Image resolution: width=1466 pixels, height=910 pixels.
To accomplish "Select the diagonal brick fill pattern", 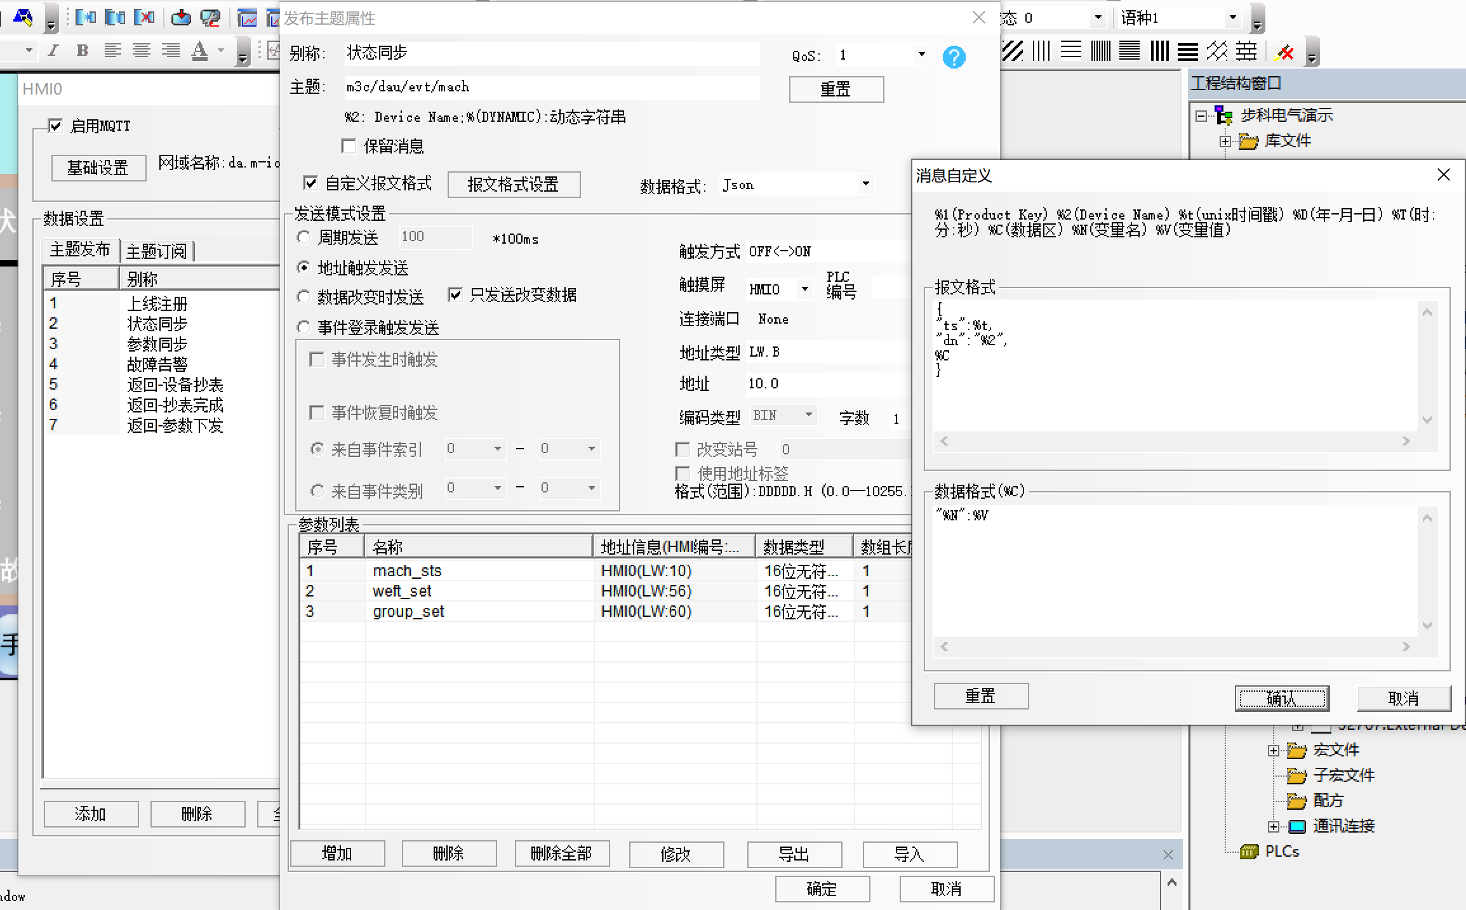I will 1217,51.
